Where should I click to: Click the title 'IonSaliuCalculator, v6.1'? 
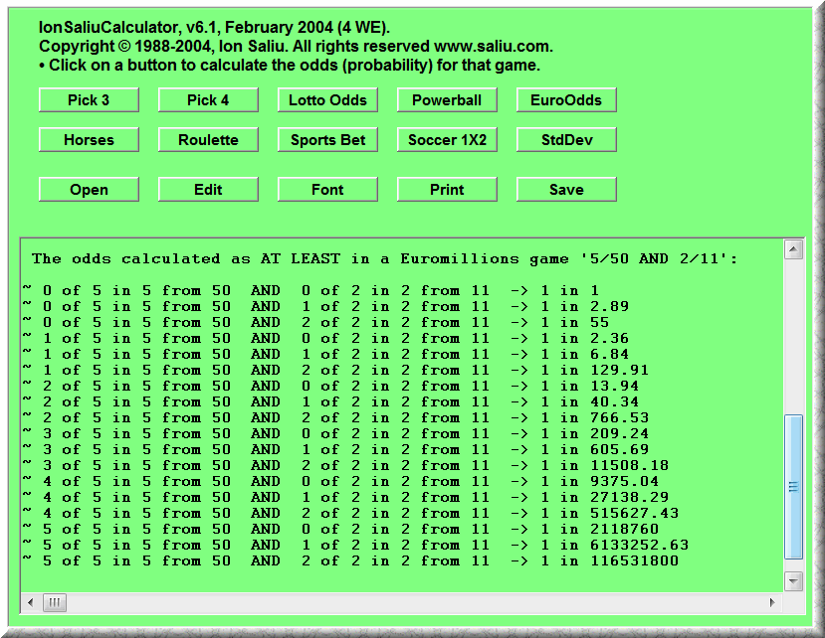coord(129,27)
